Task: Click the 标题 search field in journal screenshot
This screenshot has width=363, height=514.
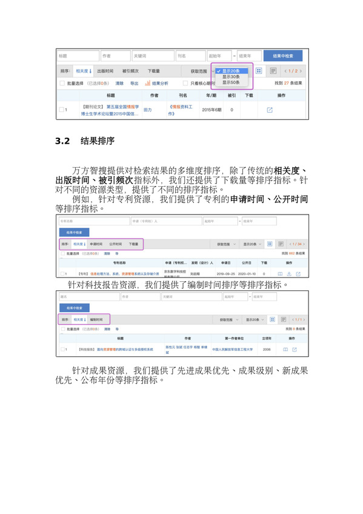Action: click(78, 56)
